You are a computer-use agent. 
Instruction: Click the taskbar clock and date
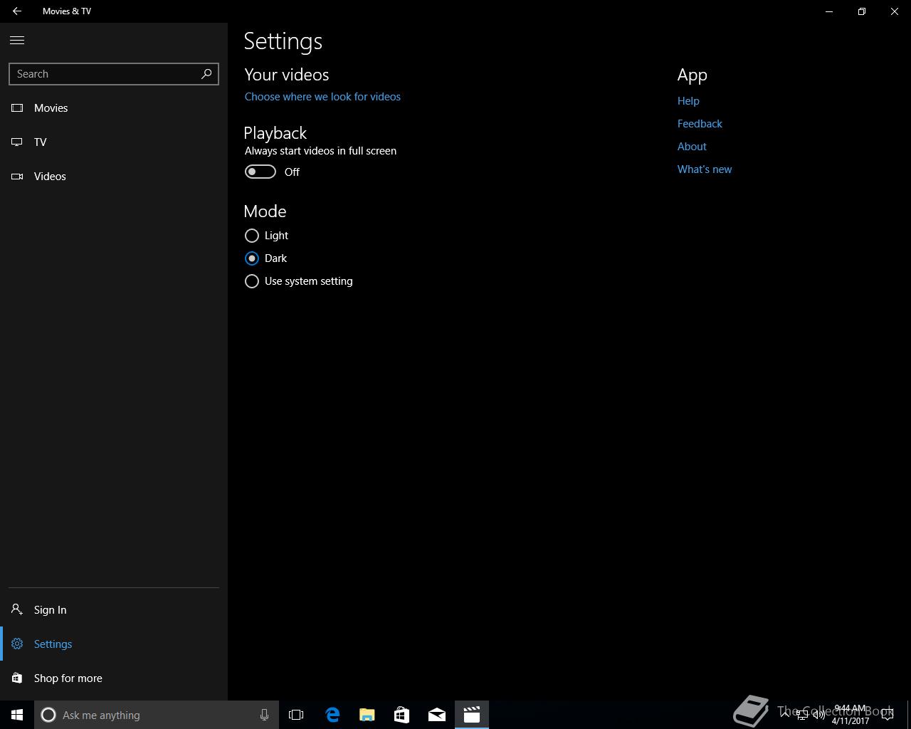pyautogui.click(x=851, y=715)
